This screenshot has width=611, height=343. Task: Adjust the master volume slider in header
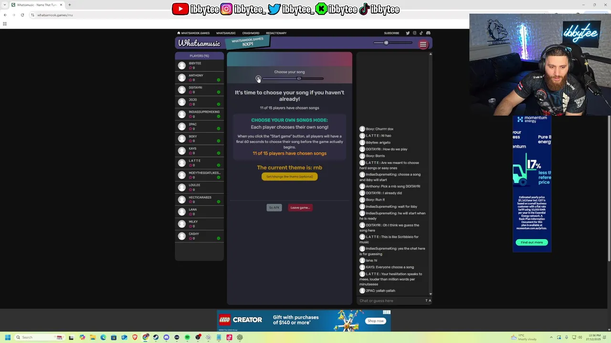(x=393, y=43)
